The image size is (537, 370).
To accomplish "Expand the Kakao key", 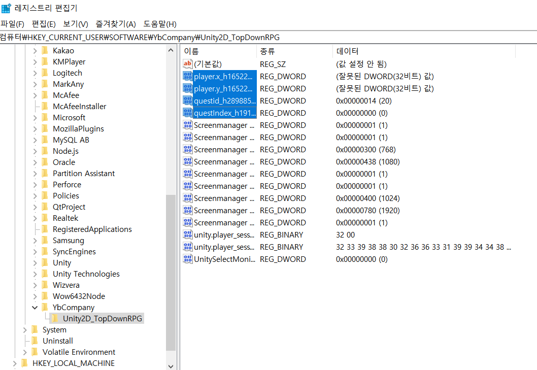I will pos(35,51).
